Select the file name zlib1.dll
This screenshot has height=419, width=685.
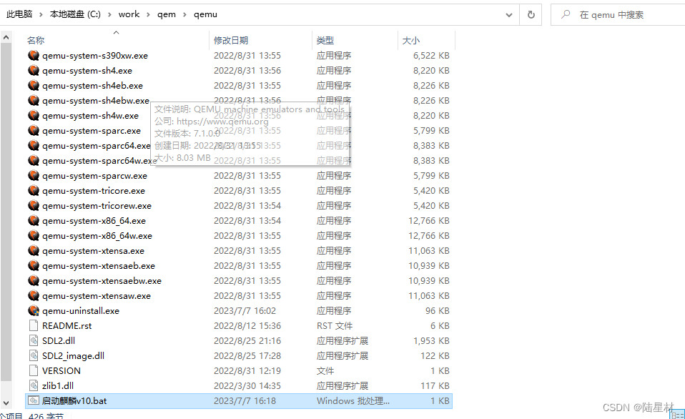[58, 386]
